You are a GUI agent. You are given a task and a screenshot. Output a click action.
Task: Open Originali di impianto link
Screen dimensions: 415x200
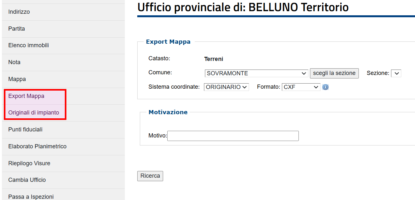tap(63, 113)
